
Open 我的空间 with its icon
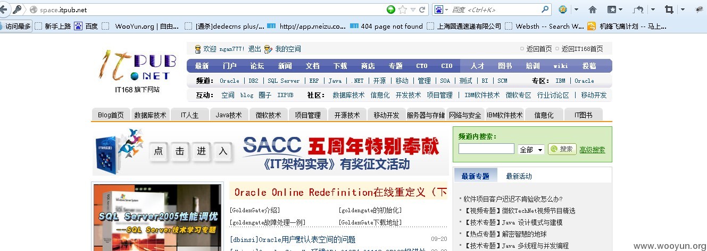tap(282, 49)
